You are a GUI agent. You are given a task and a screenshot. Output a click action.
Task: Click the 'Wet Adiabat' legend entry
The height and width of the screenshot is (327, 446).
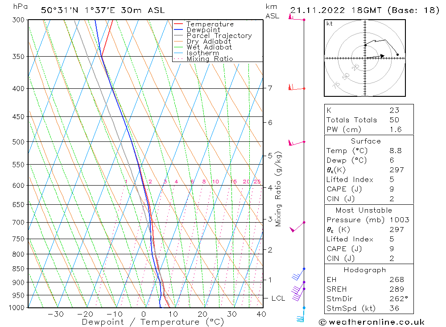coord(209,47)
